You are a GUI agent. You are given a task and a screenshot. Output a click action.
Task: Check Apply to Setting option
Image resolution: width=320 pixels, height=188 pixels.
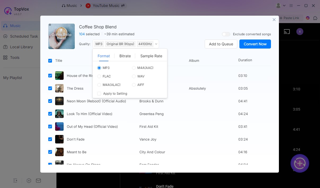99,93
